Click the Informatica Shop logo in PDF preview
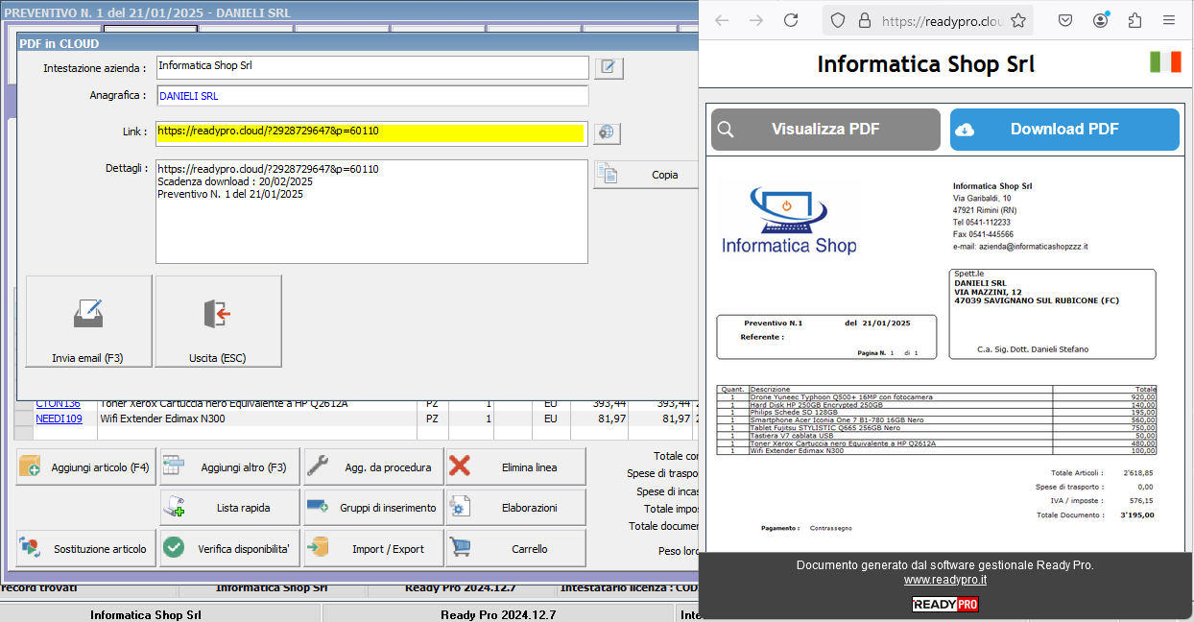1194x622 pixels. [x=789, y=221]
